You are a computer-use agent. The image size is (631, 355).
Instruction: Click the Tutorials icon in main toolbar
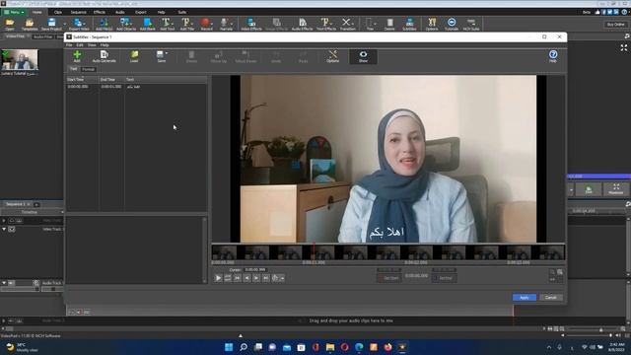452,24
